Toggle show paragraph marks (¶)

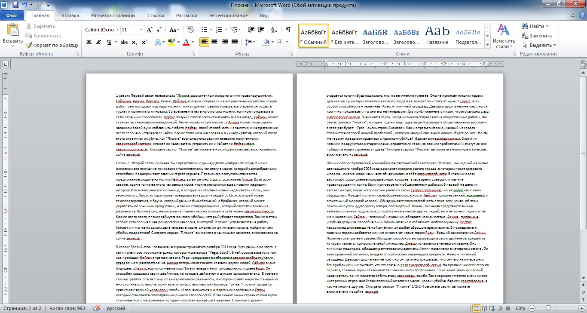288,30
